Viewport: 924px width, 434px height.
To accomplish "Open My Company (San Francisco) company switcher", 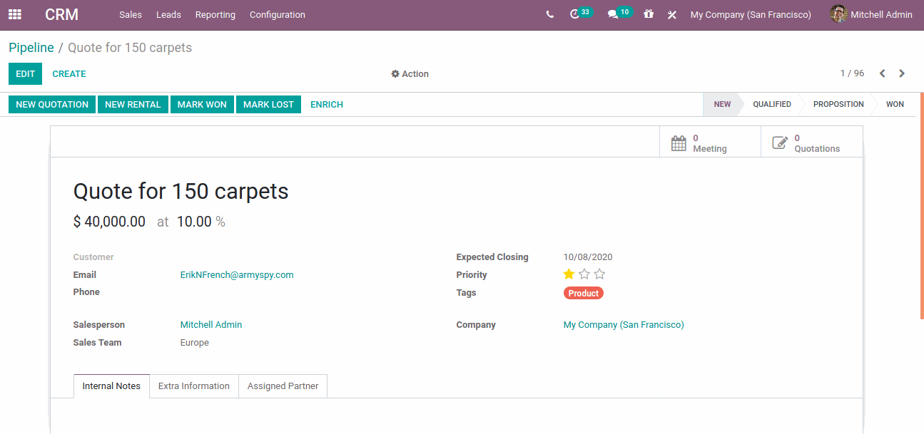I will [751, 14].
